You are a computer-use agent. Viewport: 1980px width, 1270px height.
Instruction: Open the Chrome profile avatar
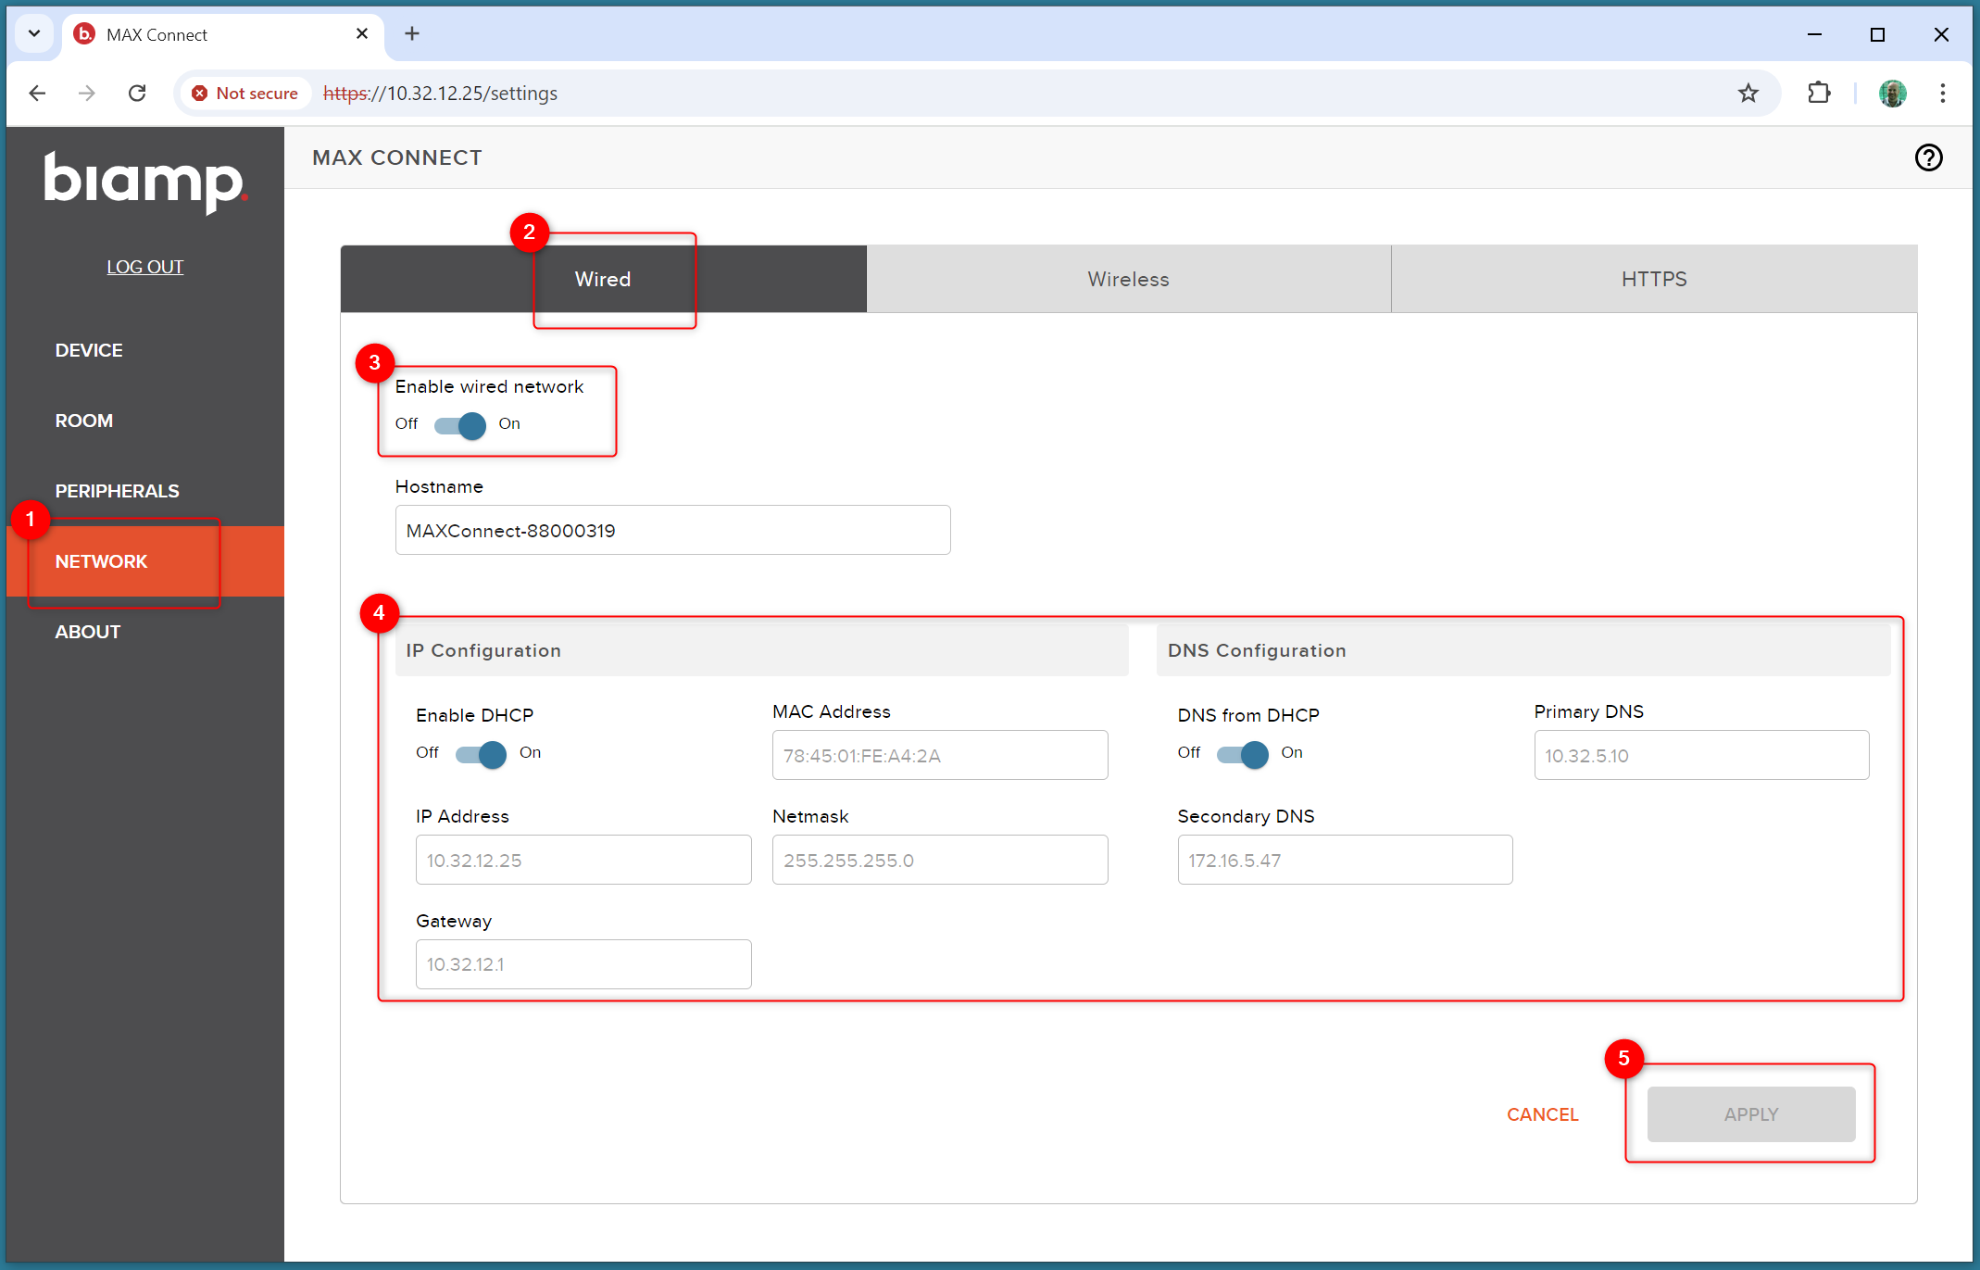(1892, 93)
